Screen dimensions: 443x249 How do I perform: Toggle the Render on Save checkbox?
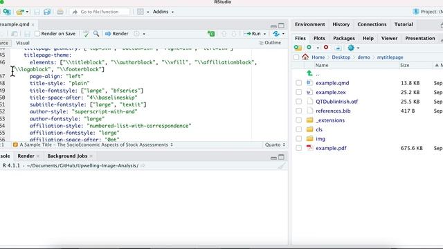coord(37,34)
